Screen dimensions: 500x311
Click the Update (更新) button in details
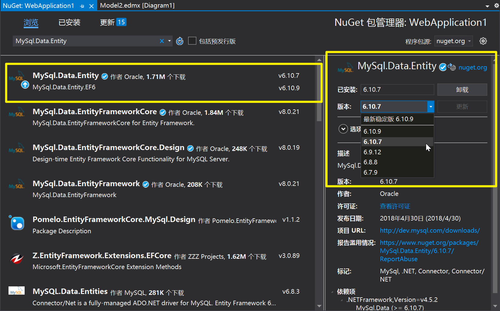tap(462, 107)
